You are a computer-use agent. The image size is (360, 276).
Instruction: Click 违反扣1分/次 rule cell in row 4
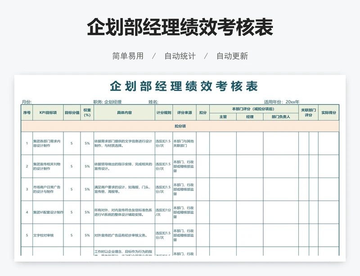pos(164,213)
